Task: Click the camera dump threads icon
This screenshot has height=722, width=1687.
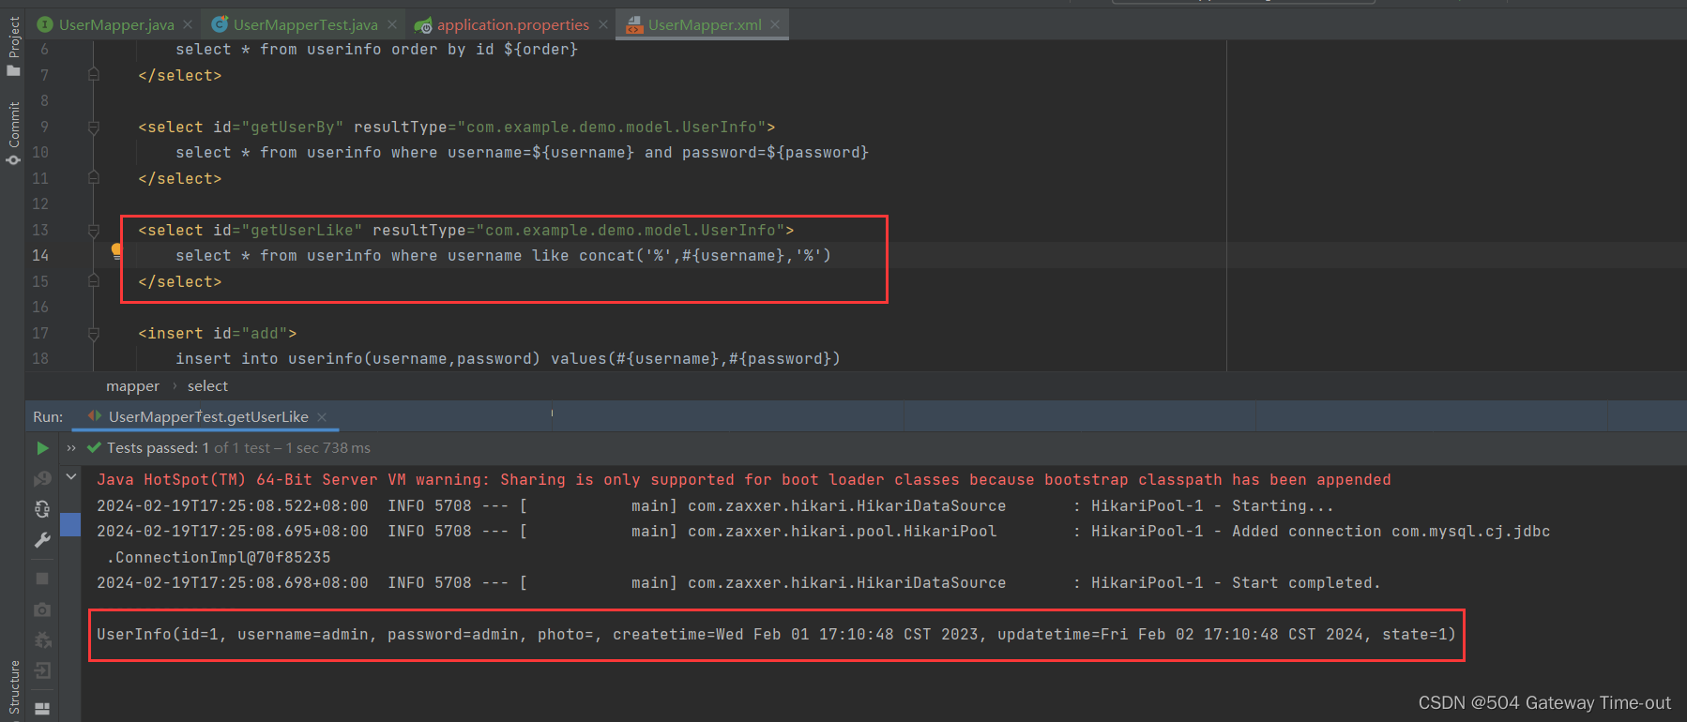Action: coord(42,609)
